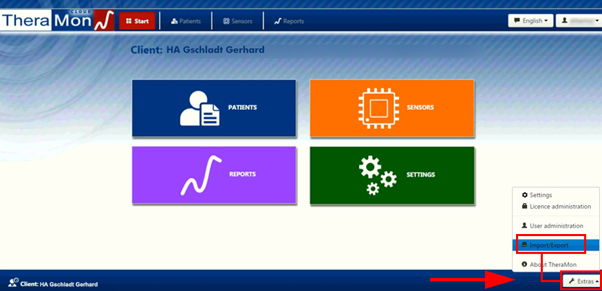Click the gear icon beside Settings menu entry
The width and height of the screenshot is (602, 291).
(x=525, y=196)
